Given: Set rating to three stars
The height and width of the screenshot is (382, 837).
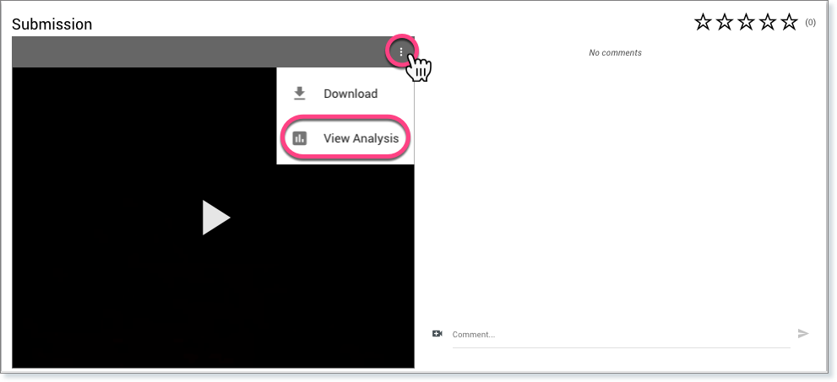Looking at the screenshot, I should click(746, 23).
